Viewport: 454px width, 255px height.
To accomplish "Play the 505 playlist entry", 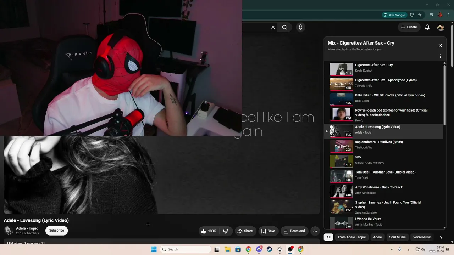I will point(384,161).
